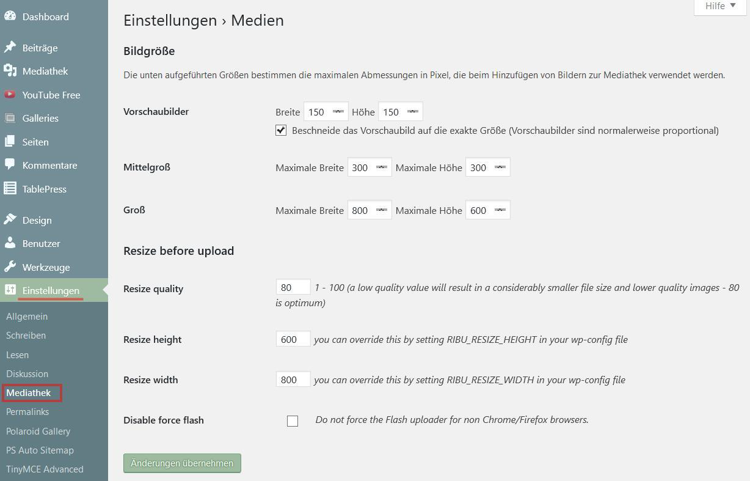Click the Galleries icon in sidebar
Image resolution: width=750 pixels, height=481 pixels.
(x=10, y=118)
